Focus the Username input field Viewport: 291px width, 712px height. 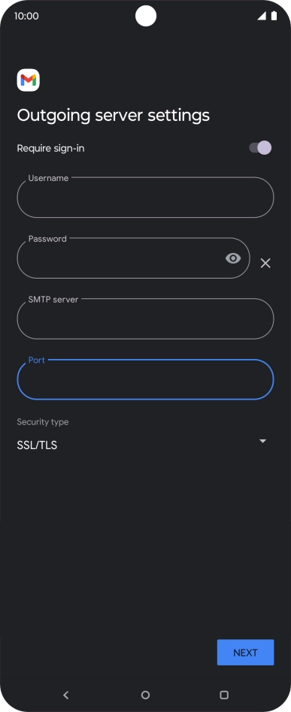(146, 197)
